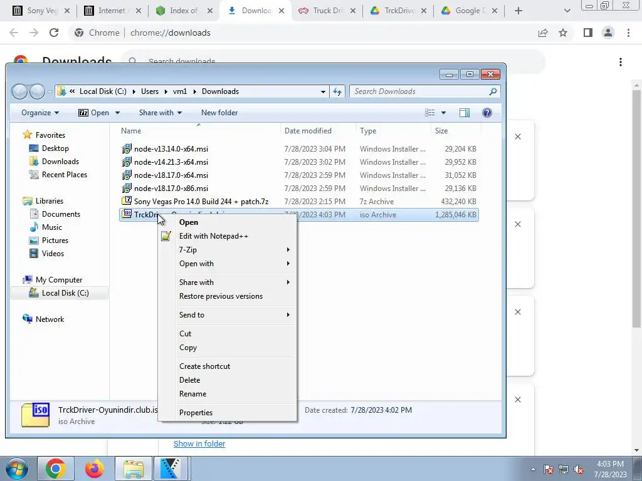Click Show in folder link in Chrome

click(199, 443)
